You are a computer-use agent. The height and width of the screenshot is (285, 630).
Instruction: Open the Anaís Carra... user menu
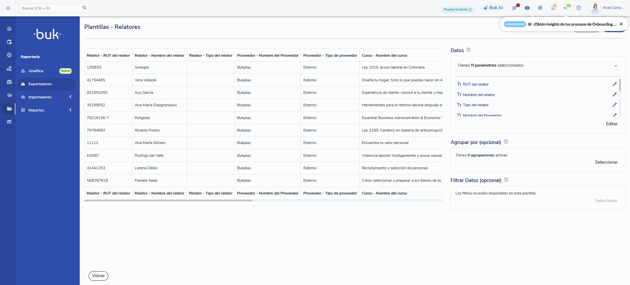point(614,8)
